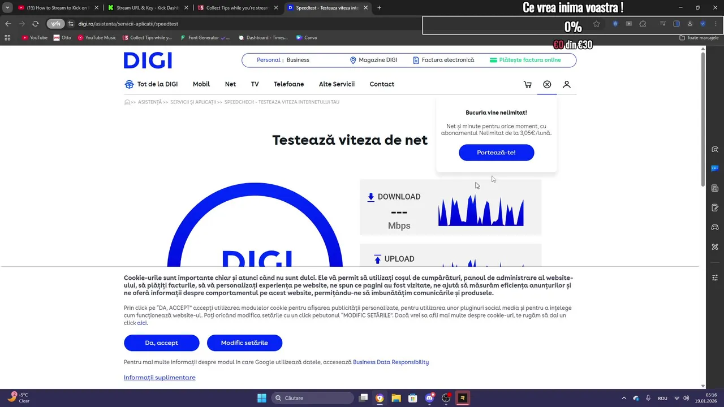Accept cookies with Da, accept
The image size is (724, 407).
[x=162, y=343]
